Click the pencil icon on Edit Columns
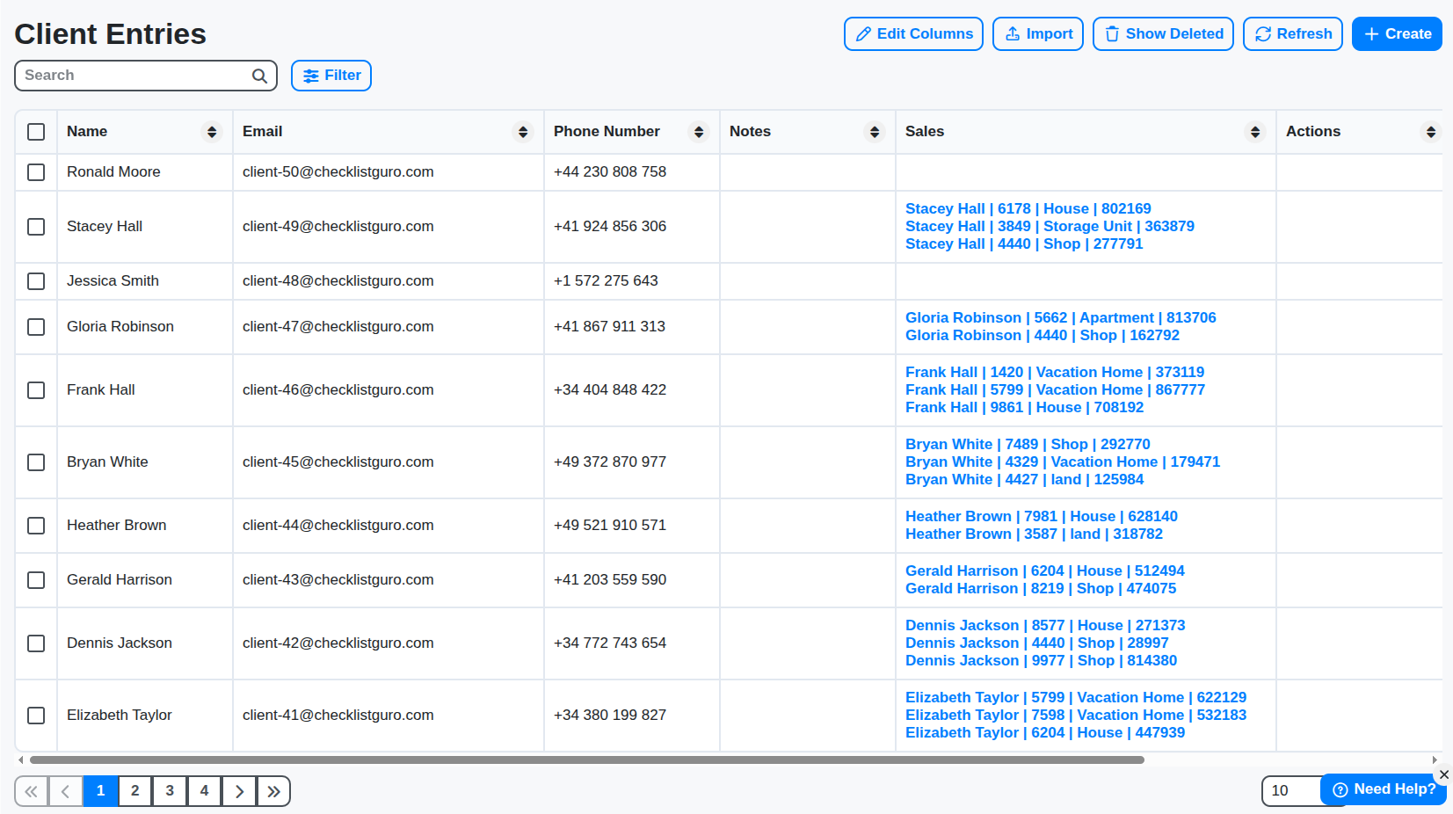1453x814 pixels. point(865,33)
